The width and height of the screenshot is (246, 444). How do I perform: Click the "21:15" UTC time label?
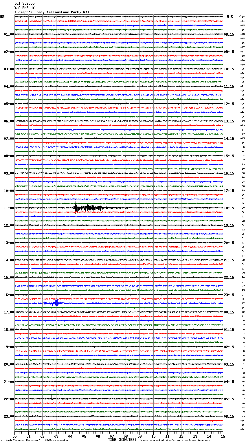(x=229, y=260)
